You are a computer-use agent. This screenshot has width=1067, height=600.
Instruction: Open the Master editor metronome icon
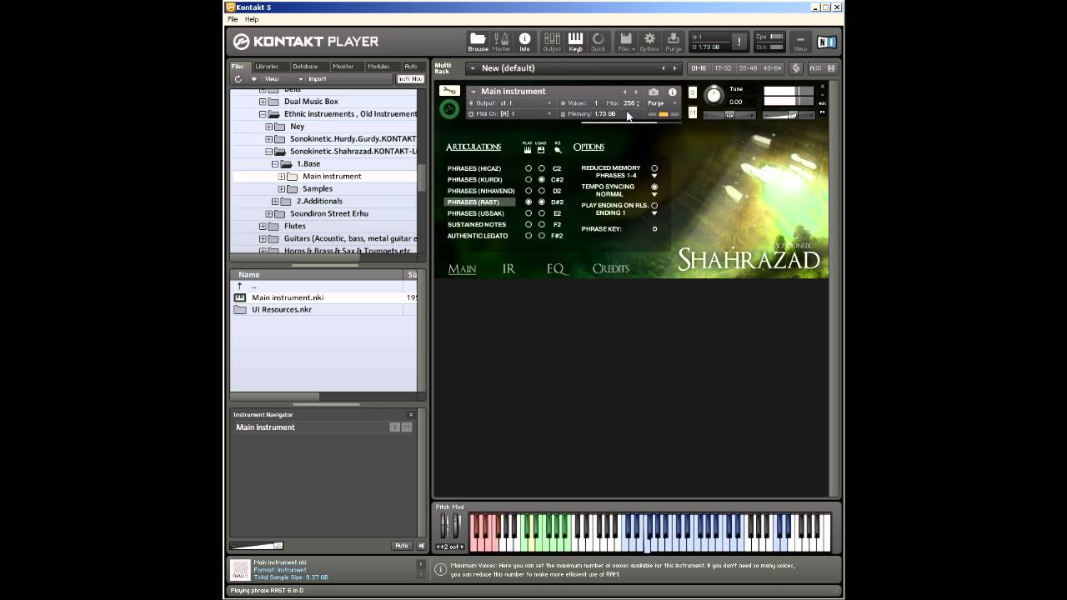point(501,42)
